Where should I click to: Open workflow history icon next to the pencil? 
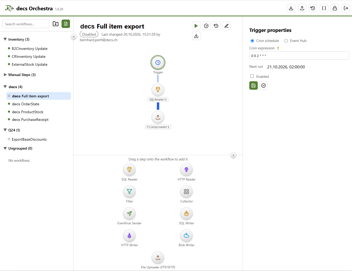tap(216, 26)
